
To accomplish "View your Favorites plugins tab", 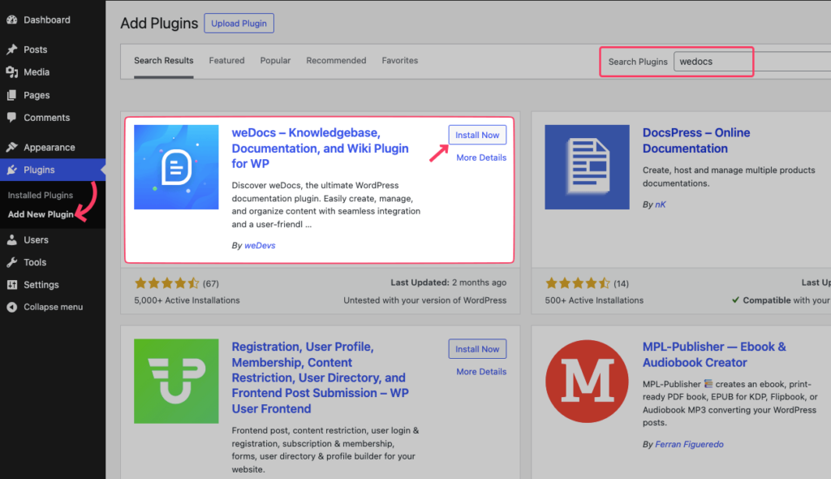I will pos(398,60).
